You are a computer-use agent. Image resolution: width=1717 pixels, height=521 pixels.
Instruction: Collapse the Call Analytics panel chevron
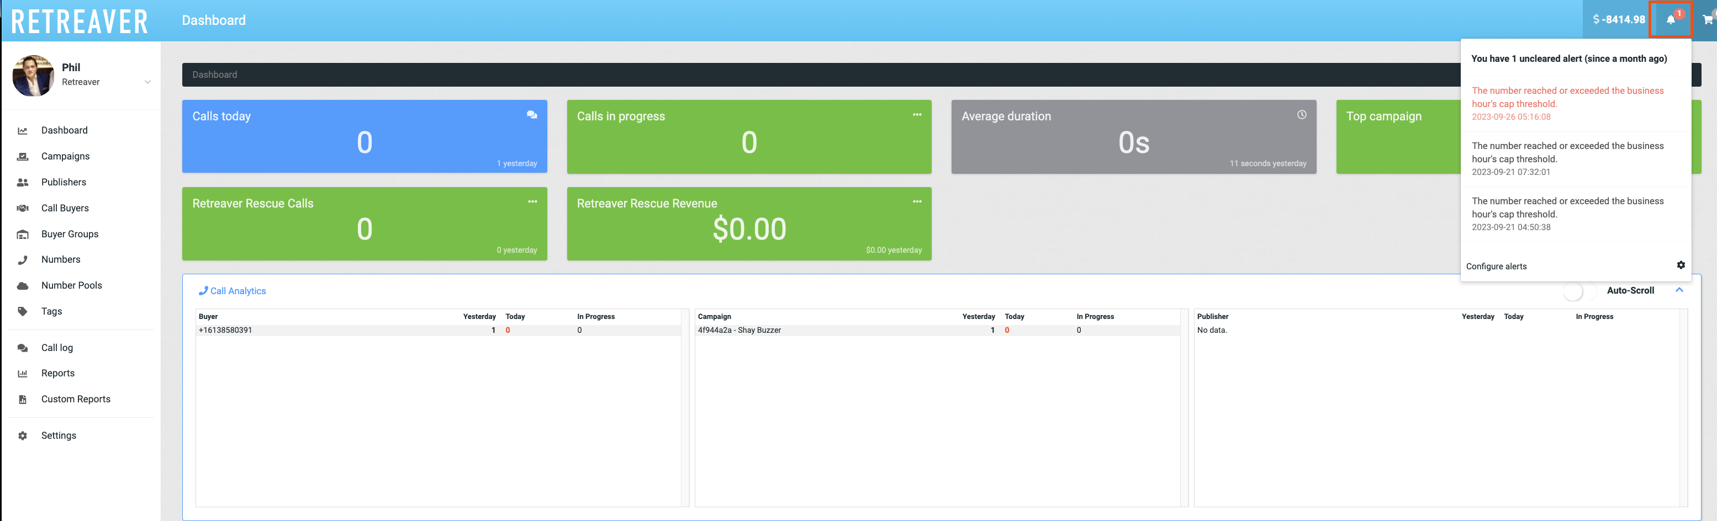(1679, 290)
